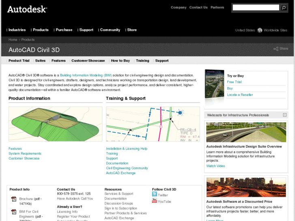Select the Suites tab
Image resolution: width=295 pixels, height=221 pixels.
pyautogui.click(x=40, y=60)
